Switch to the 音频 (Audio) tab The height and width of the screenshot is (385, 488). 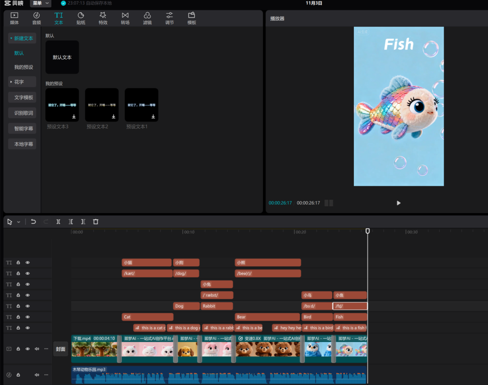coord(37,18)
